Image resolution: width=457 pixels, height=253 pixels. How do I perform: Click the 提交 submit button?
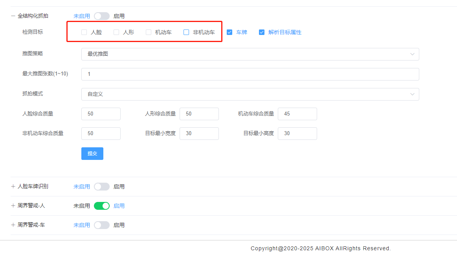[92, 153]
